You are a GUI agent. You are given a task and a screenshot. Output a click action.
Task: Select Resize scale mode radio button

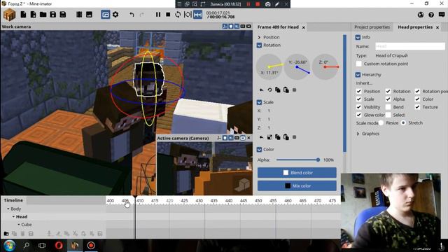point(381,123)
